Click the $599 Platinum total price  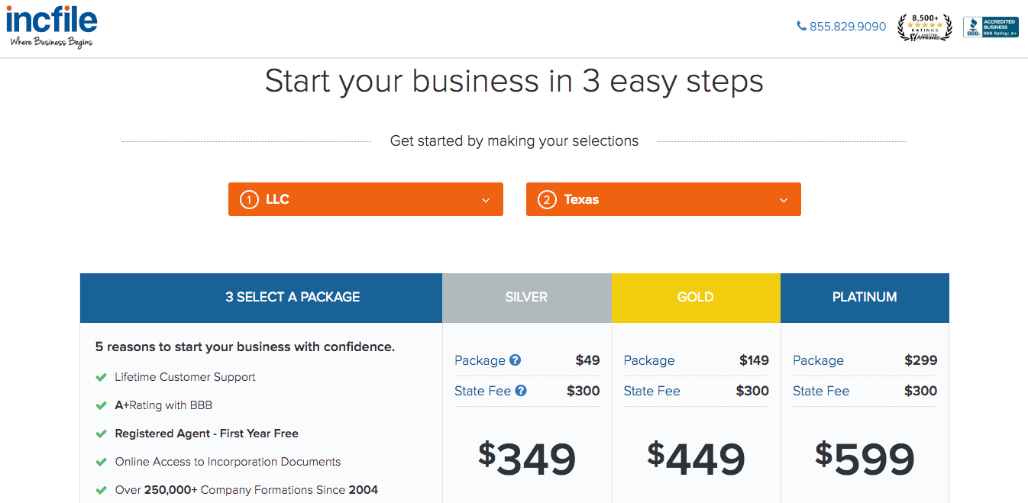[x=865, y=459]
